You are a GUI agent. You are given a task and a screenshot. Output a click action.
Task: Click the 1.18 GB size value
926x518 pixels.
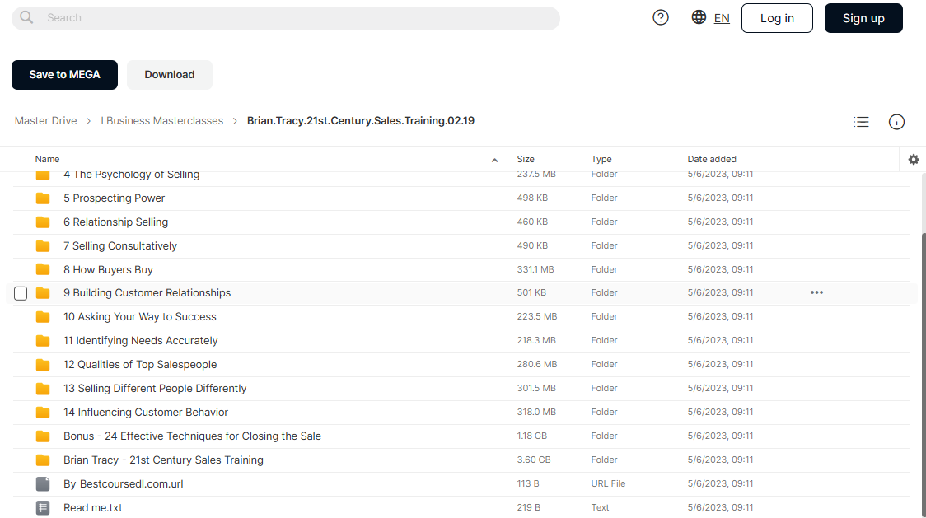click(532, 436)
